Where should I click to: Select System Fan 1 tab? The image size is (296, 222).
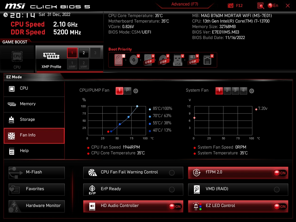219,91
